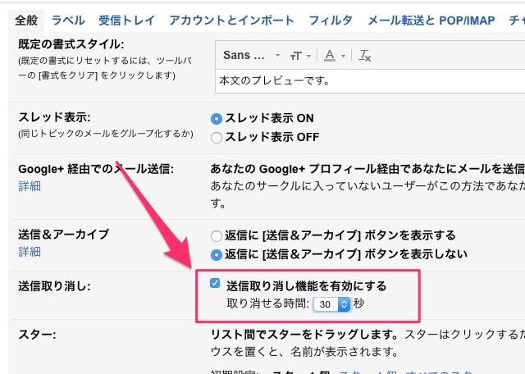Select スレッド表示 ON radio button
Image resolution: width=525 pixels, height=374 pixels.
point(217,119)
